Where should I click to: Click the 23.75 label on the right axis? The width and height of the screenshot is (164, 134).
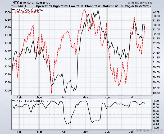[x=156, y=12]
